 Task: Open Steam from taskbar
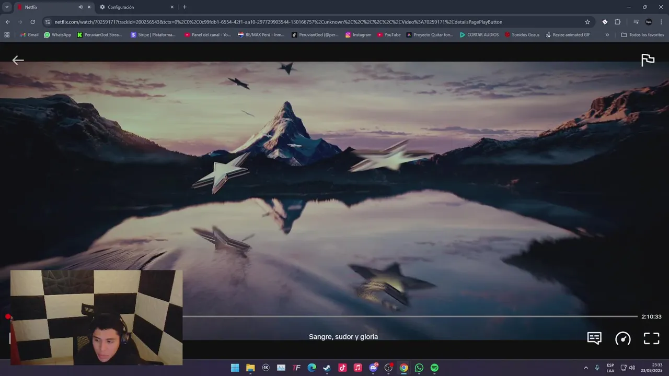[327, 368]
